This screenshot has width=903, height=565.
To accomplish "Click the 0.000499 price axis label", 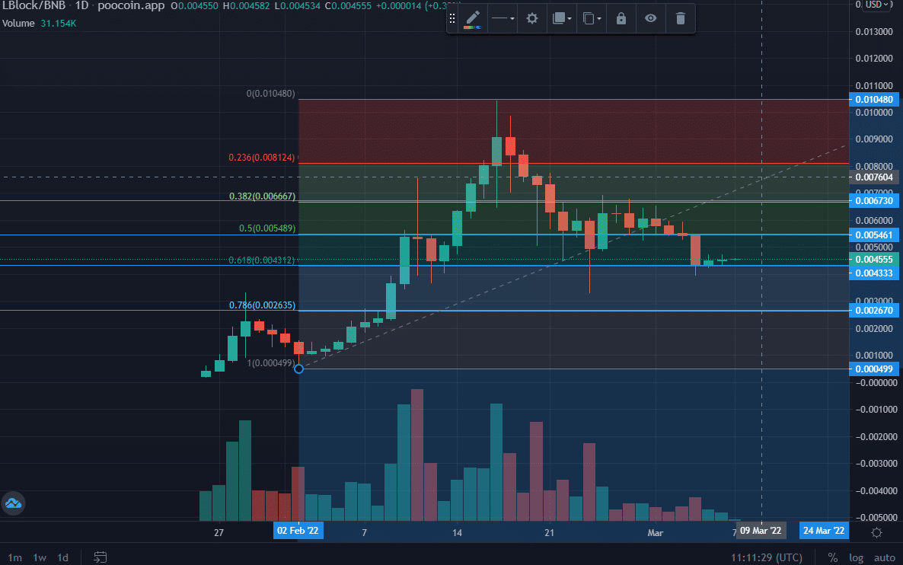I will [874, 369].
